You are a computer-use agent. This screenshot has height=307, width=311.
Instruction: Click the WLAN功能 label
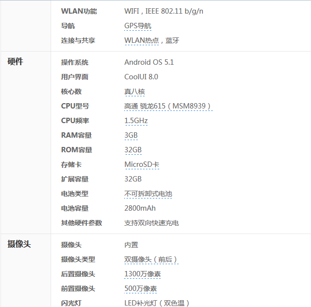[79, 11]
